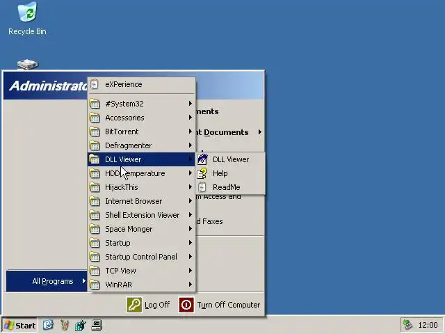The width and height of the screenshot is (445, 334).
Task: Click the Defragmenter folder icon
Action: pos(95,145)
